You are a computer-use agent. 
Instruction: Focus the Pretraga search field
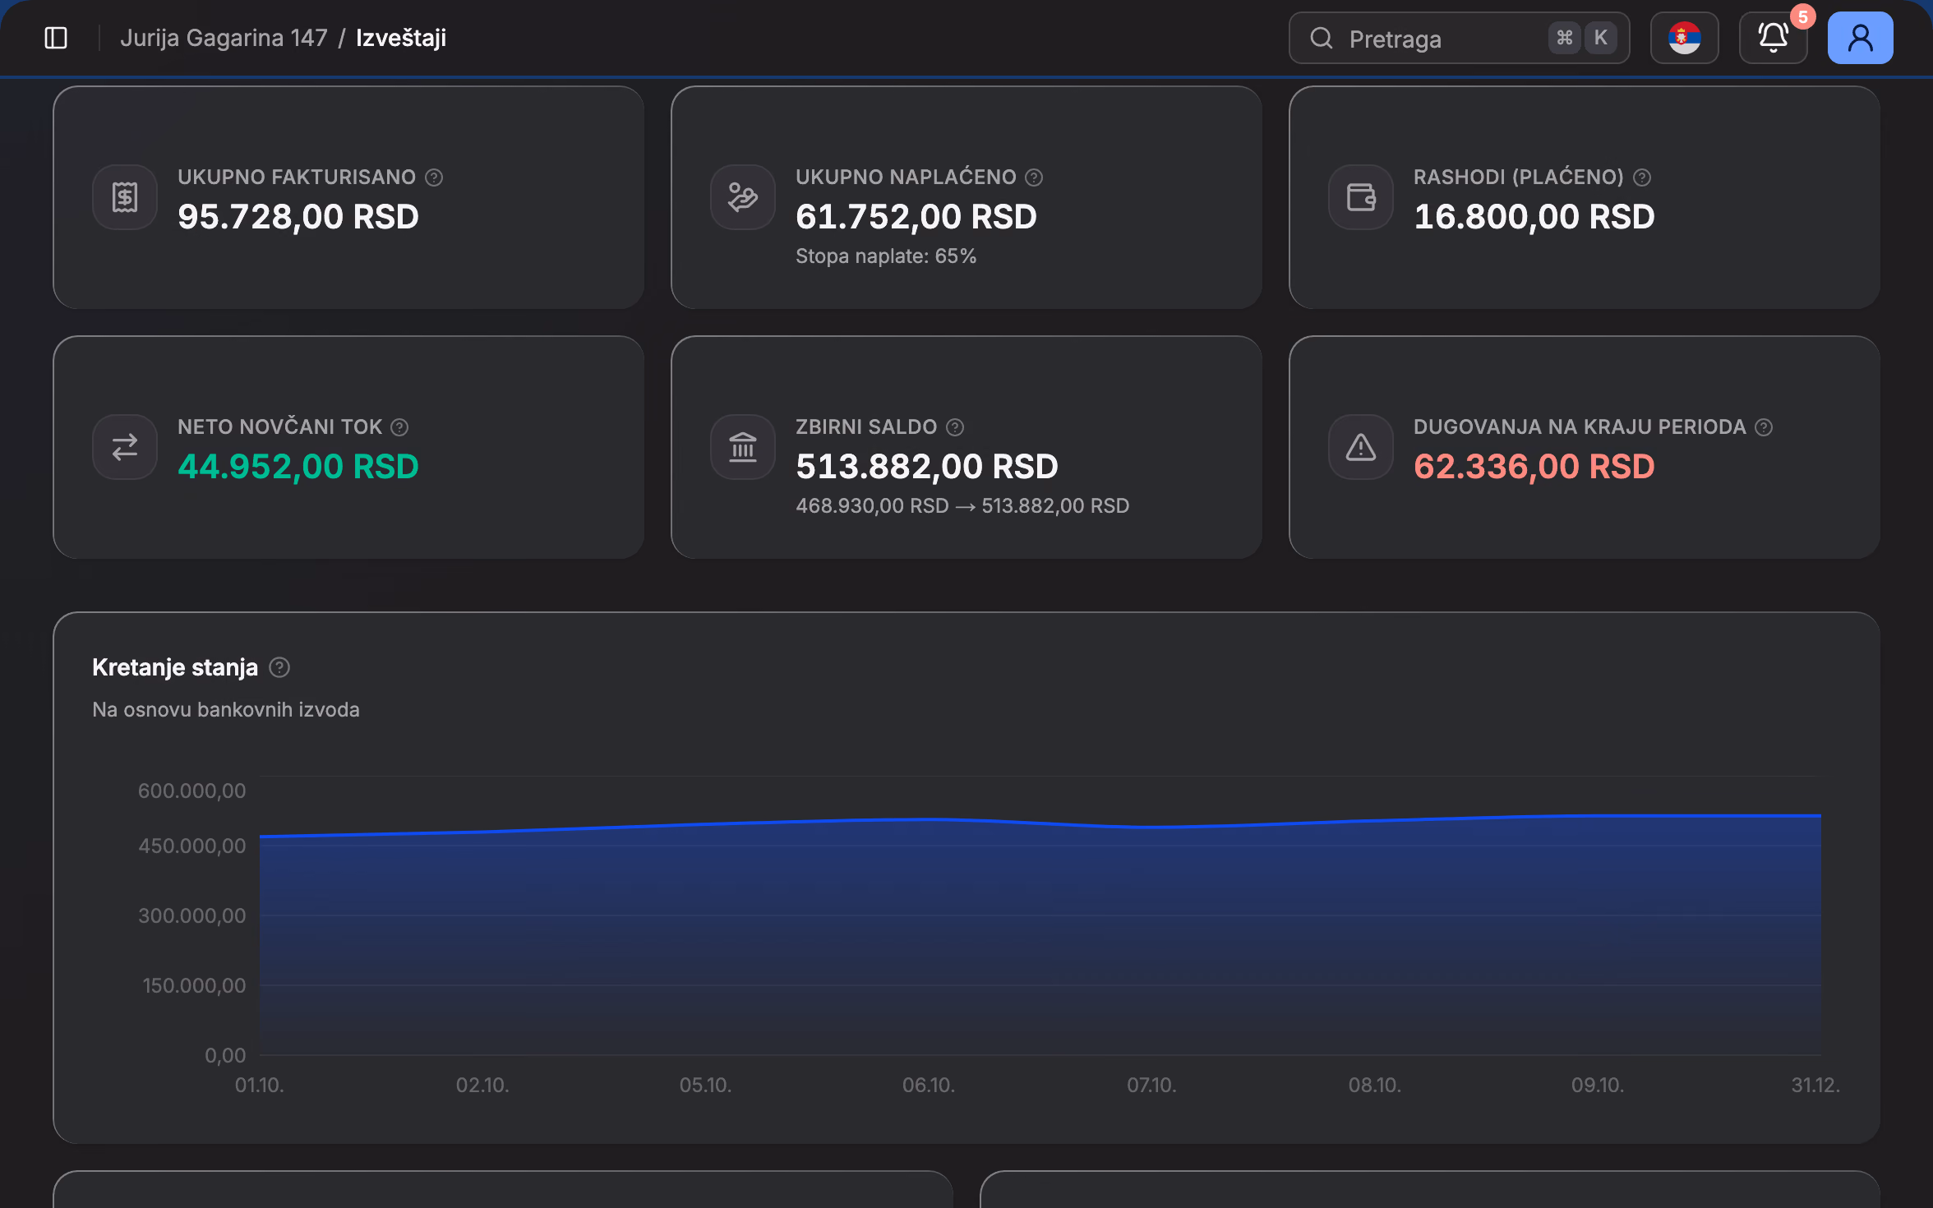coord(1459,38)
